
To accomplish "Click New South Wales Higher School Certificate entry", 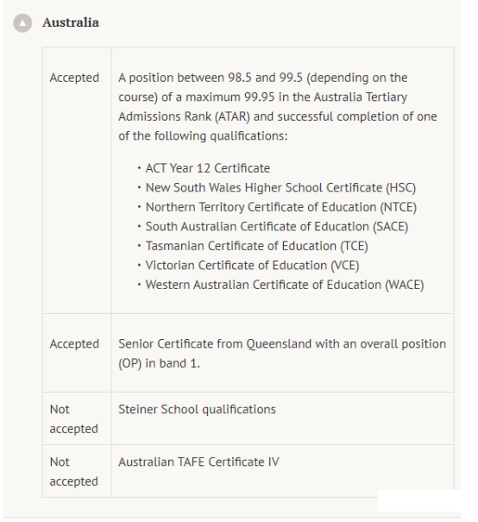I will click(280, 188).
